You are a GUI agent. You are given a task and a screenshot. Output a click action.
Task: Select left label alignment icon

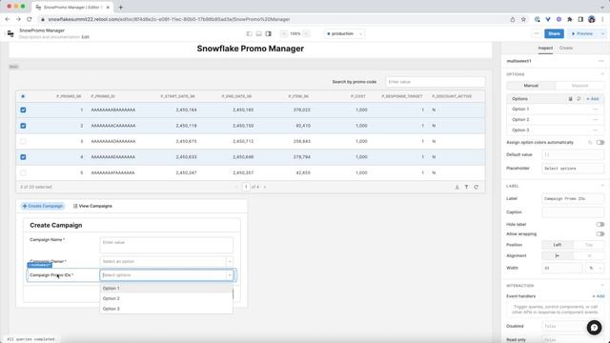click(x=558, y=256)
